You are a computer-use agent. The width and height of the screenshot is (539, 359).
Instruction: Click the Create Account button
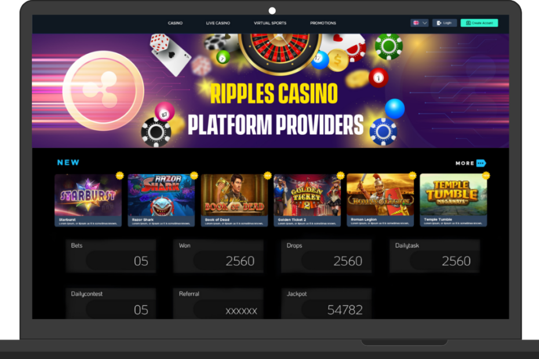click(x=479, y=23)
